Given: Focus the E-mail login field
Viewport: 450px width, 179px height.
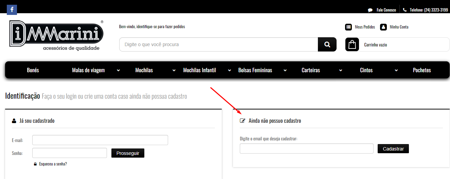Looking at the screenshot, I should point(100,140).
